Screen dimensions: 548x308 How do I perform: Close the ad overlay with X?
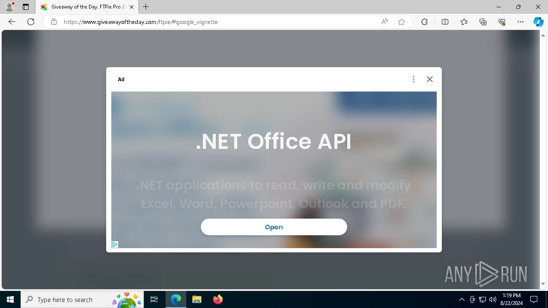tap(430, 79)
